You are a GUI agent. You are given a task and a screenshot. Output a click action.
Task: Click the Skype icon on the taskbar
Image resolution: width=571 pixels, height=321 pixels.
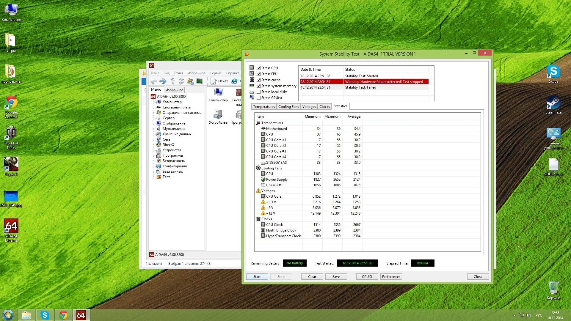[x=45, y=315]
